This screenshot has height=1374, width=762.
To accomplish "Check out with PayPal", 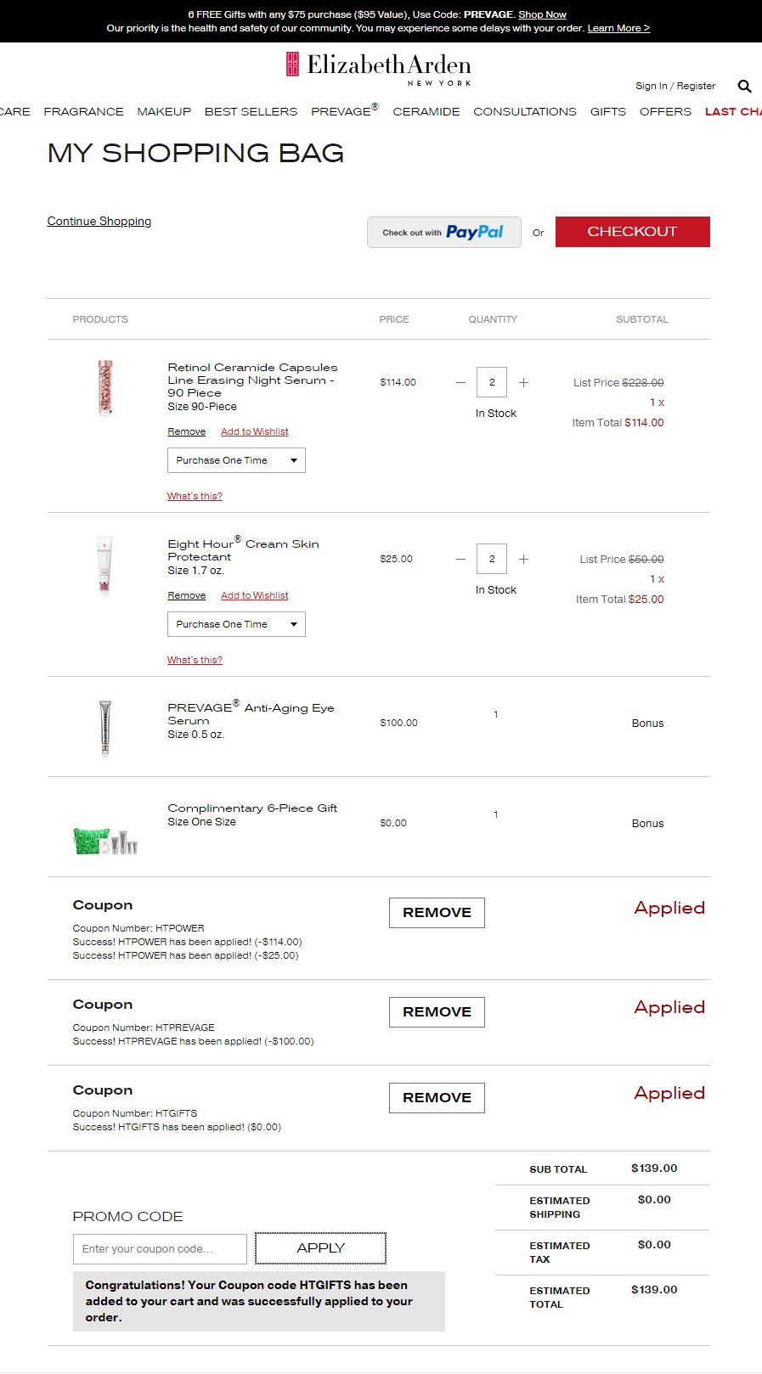I will [443, 232].
